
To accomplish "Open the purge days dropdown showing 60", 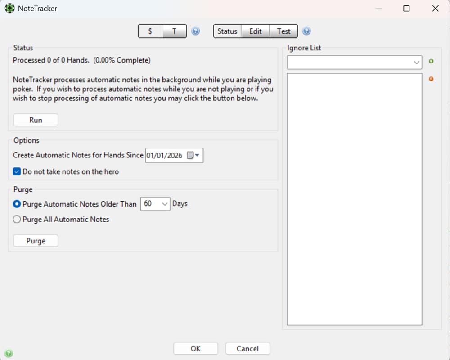I will click(164, 204).
